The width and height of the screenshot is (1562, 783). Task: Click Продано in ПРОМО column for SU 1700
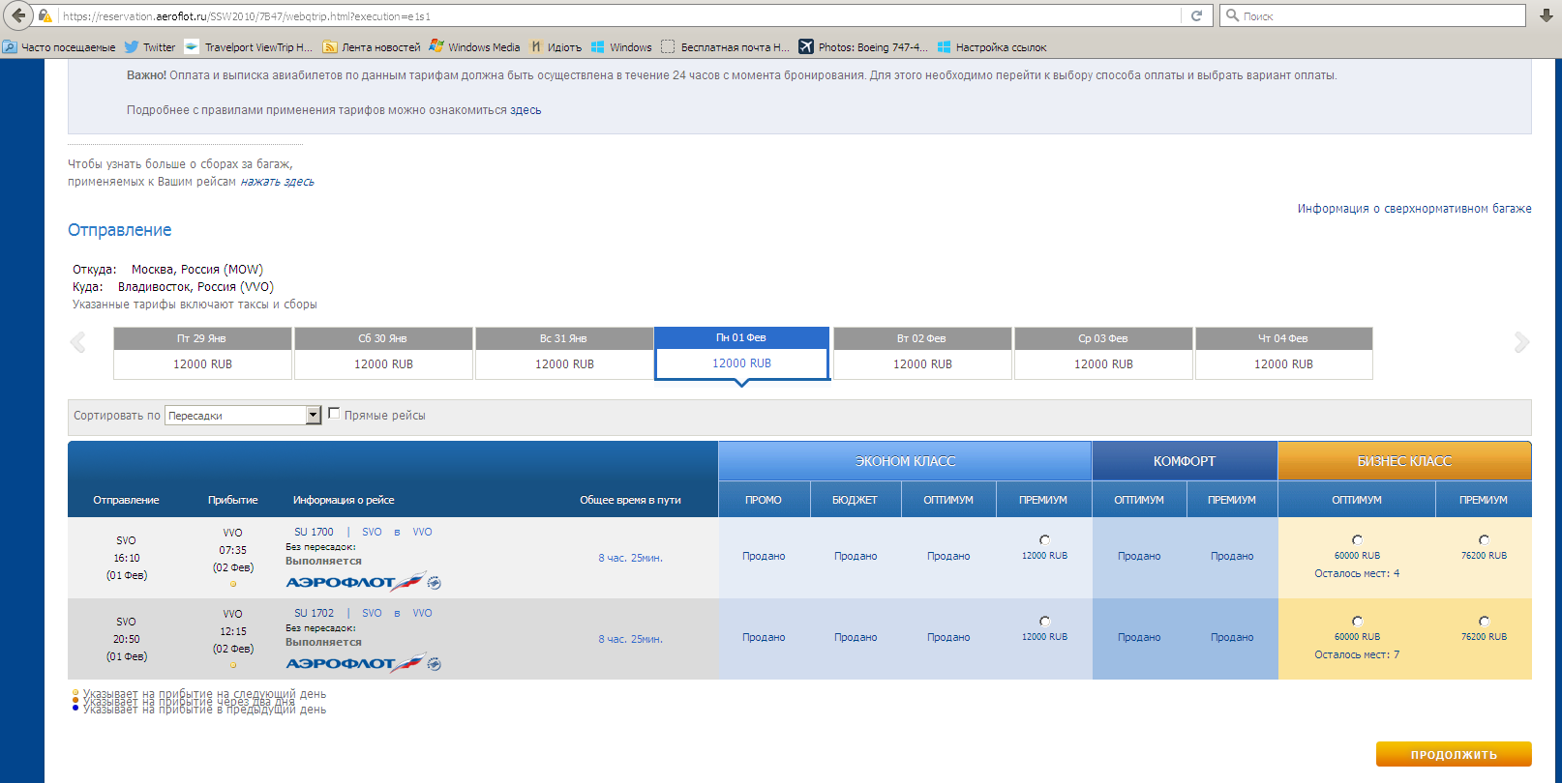click(764, 556)
